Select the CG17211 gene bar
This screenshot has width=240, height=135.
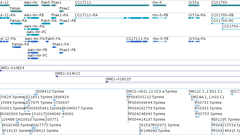tap(112, 5)
